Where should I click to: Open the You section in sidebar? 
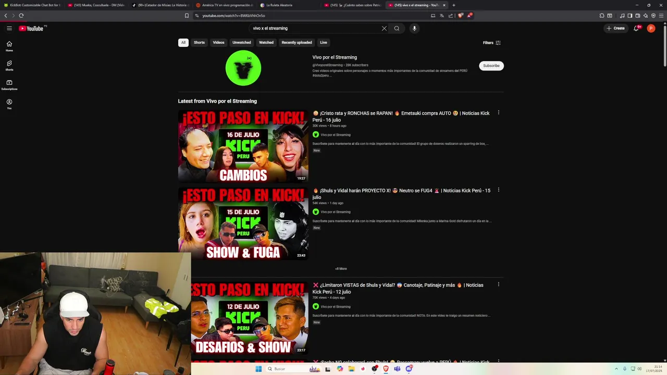[9, 104]
